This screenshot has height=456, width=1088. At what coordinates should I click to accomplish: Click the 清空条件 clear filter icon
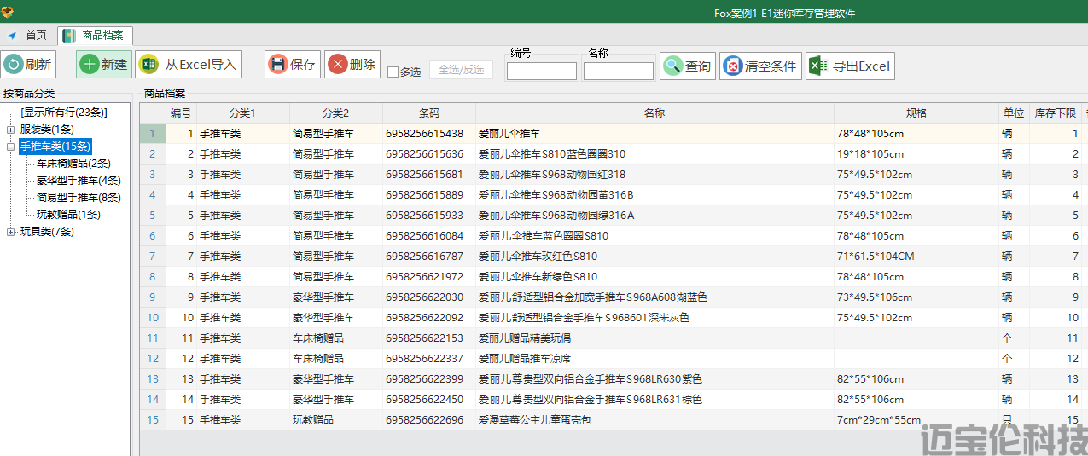(x=732, y=66)
